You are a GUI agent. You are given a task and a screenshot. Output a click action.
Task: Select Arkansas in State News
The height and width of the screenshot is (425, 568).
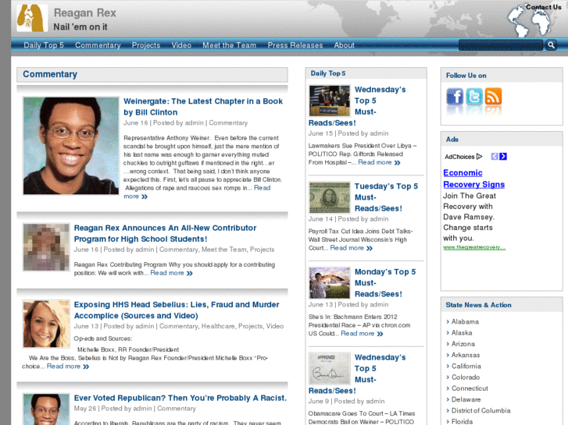point(466,355)
